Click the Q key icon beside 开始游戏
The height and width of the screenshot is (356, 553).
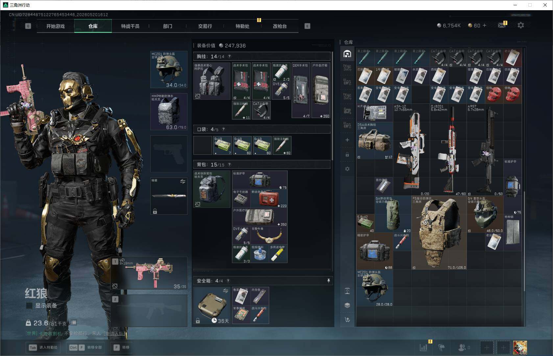click(x=28, y=26)
